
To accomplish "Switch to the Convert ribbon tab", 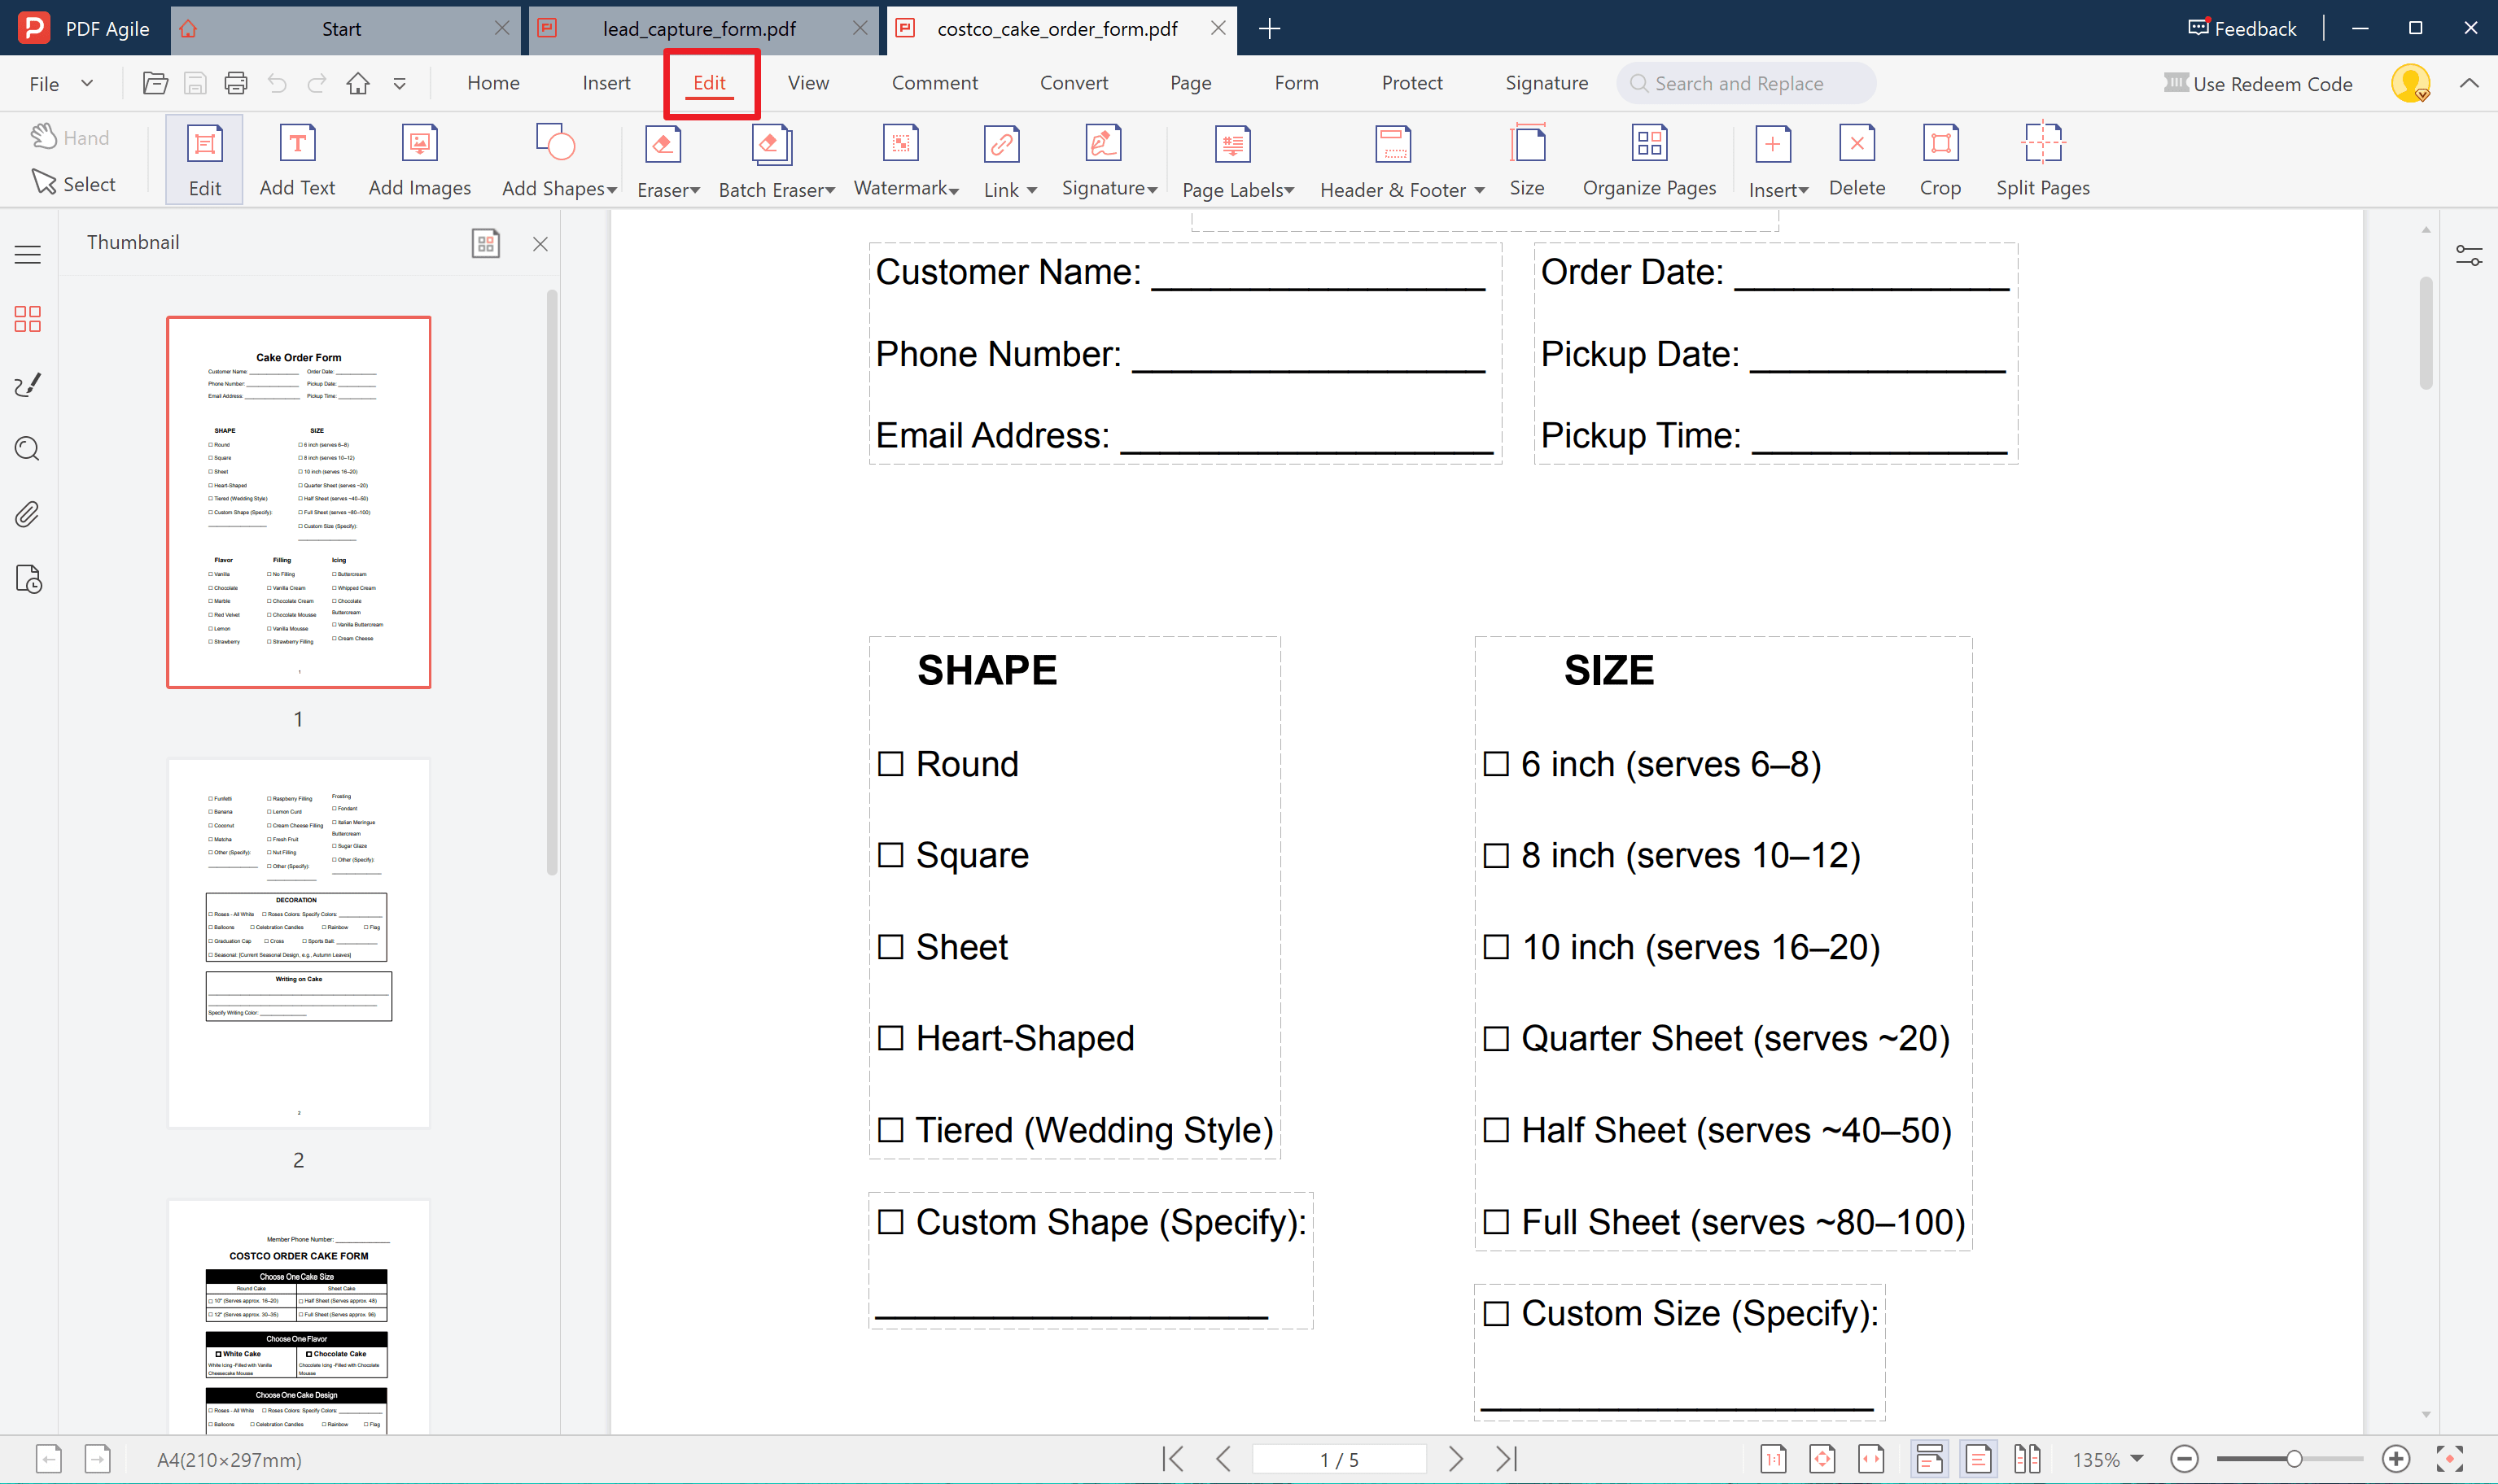I will [1074, 83].
